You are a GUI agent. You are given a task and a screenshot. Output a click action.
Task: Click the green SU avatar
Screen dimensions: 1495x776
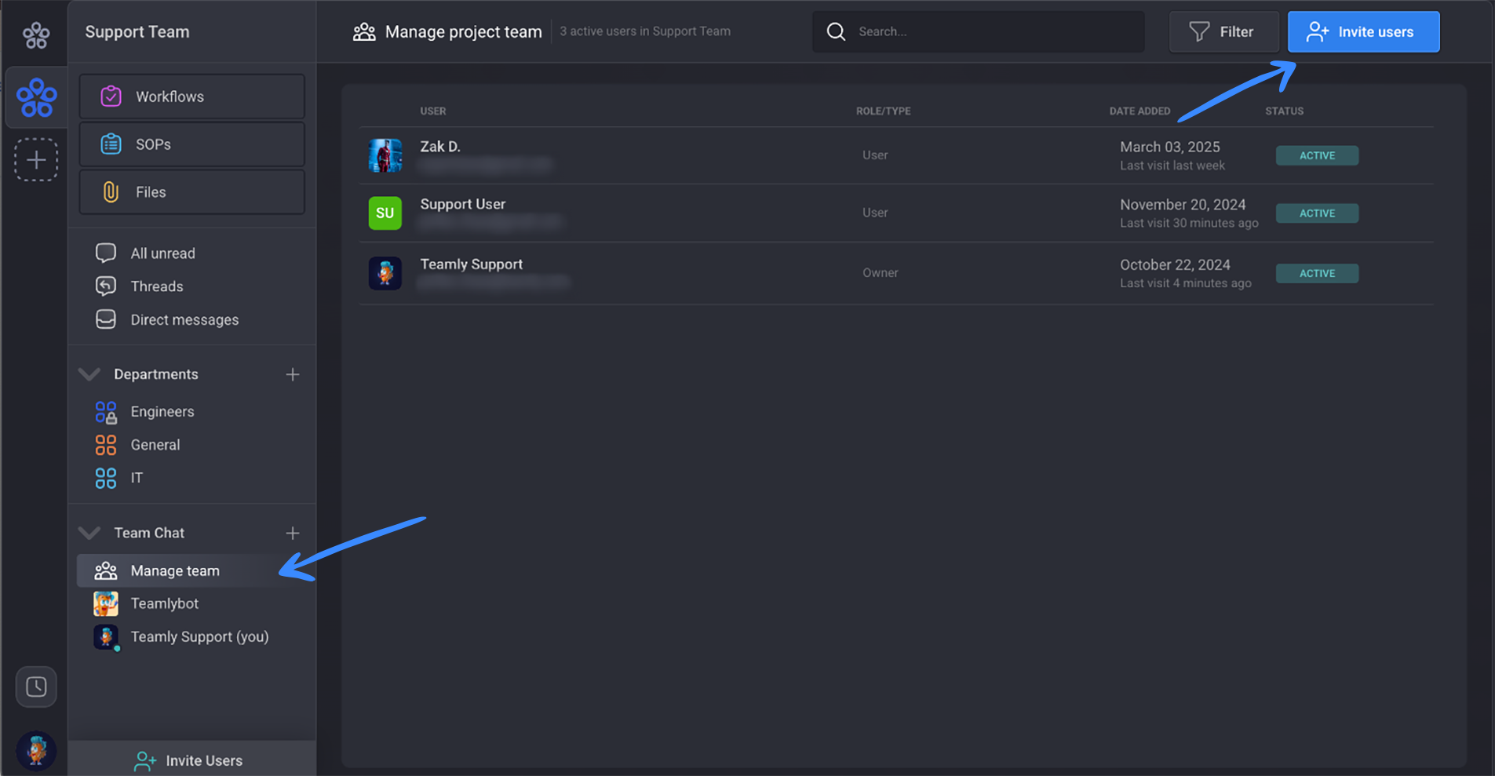pos(385,213)
